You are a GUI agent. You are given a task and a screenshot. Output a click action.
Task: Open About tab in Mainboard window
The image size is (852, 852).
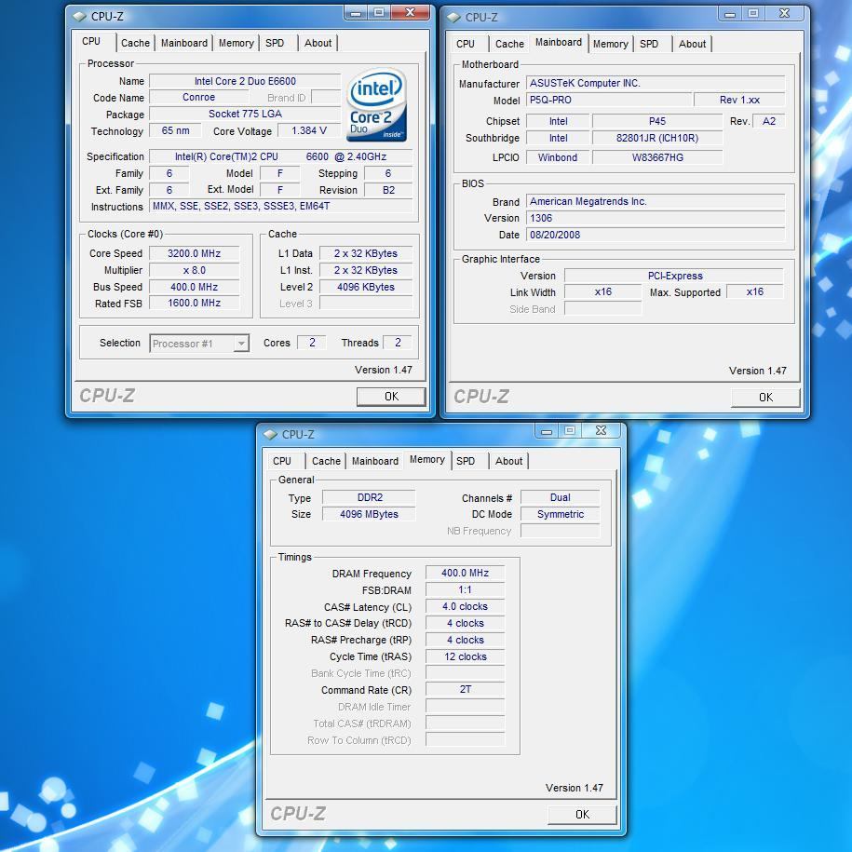692,44
